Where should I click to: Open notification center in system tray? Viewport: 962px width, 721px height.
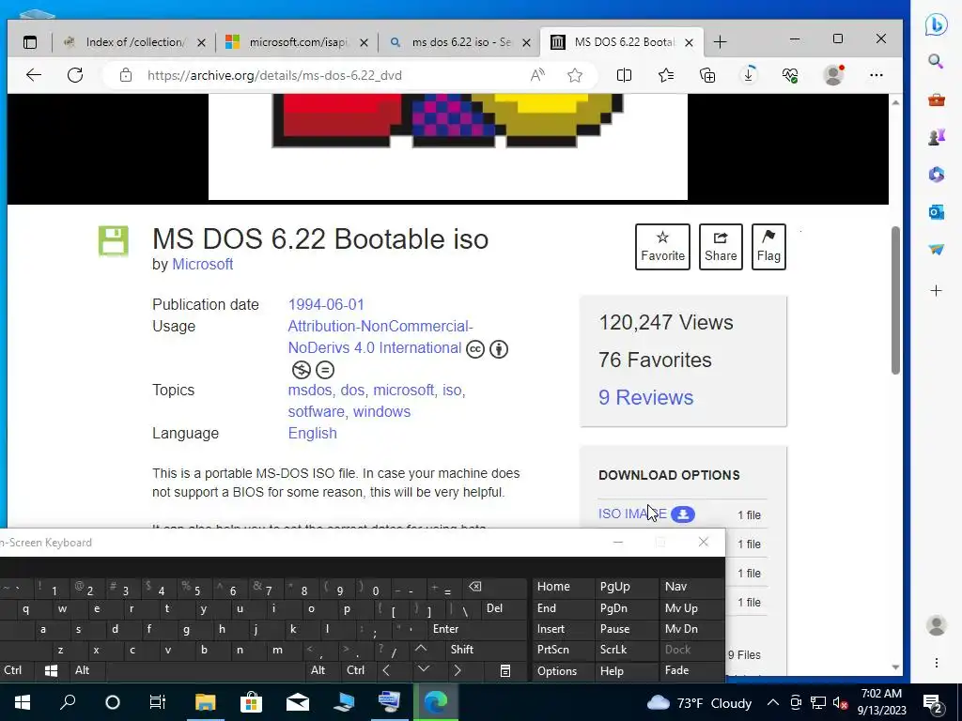[x=934, y=702]
